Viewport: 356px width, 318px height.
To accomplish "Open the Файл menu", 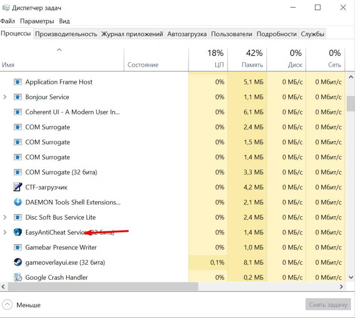I will 8,21.
